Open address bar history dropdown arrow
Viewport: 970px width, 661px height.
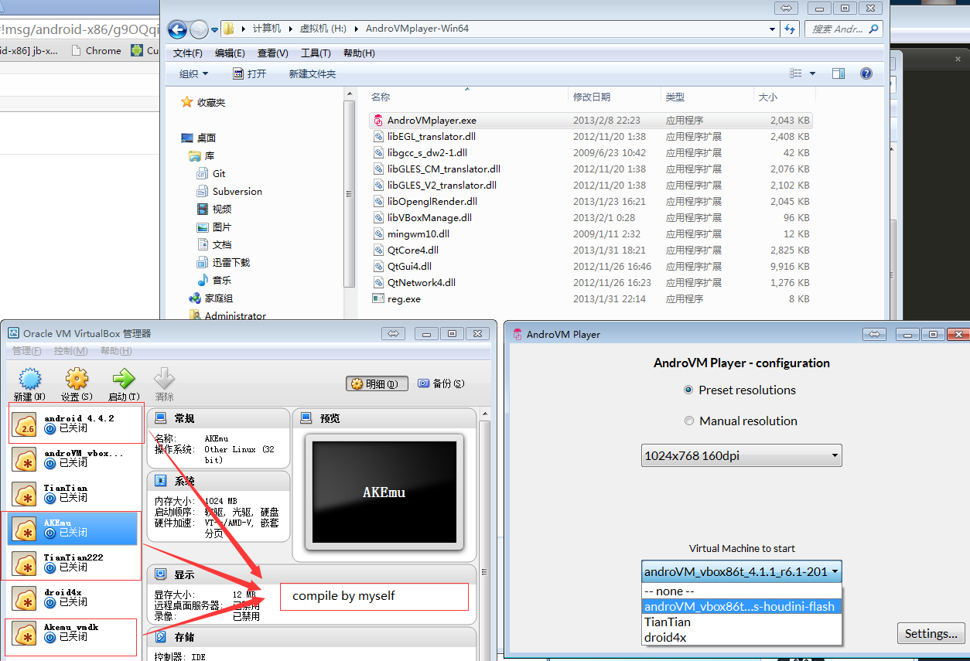[772, 29]
